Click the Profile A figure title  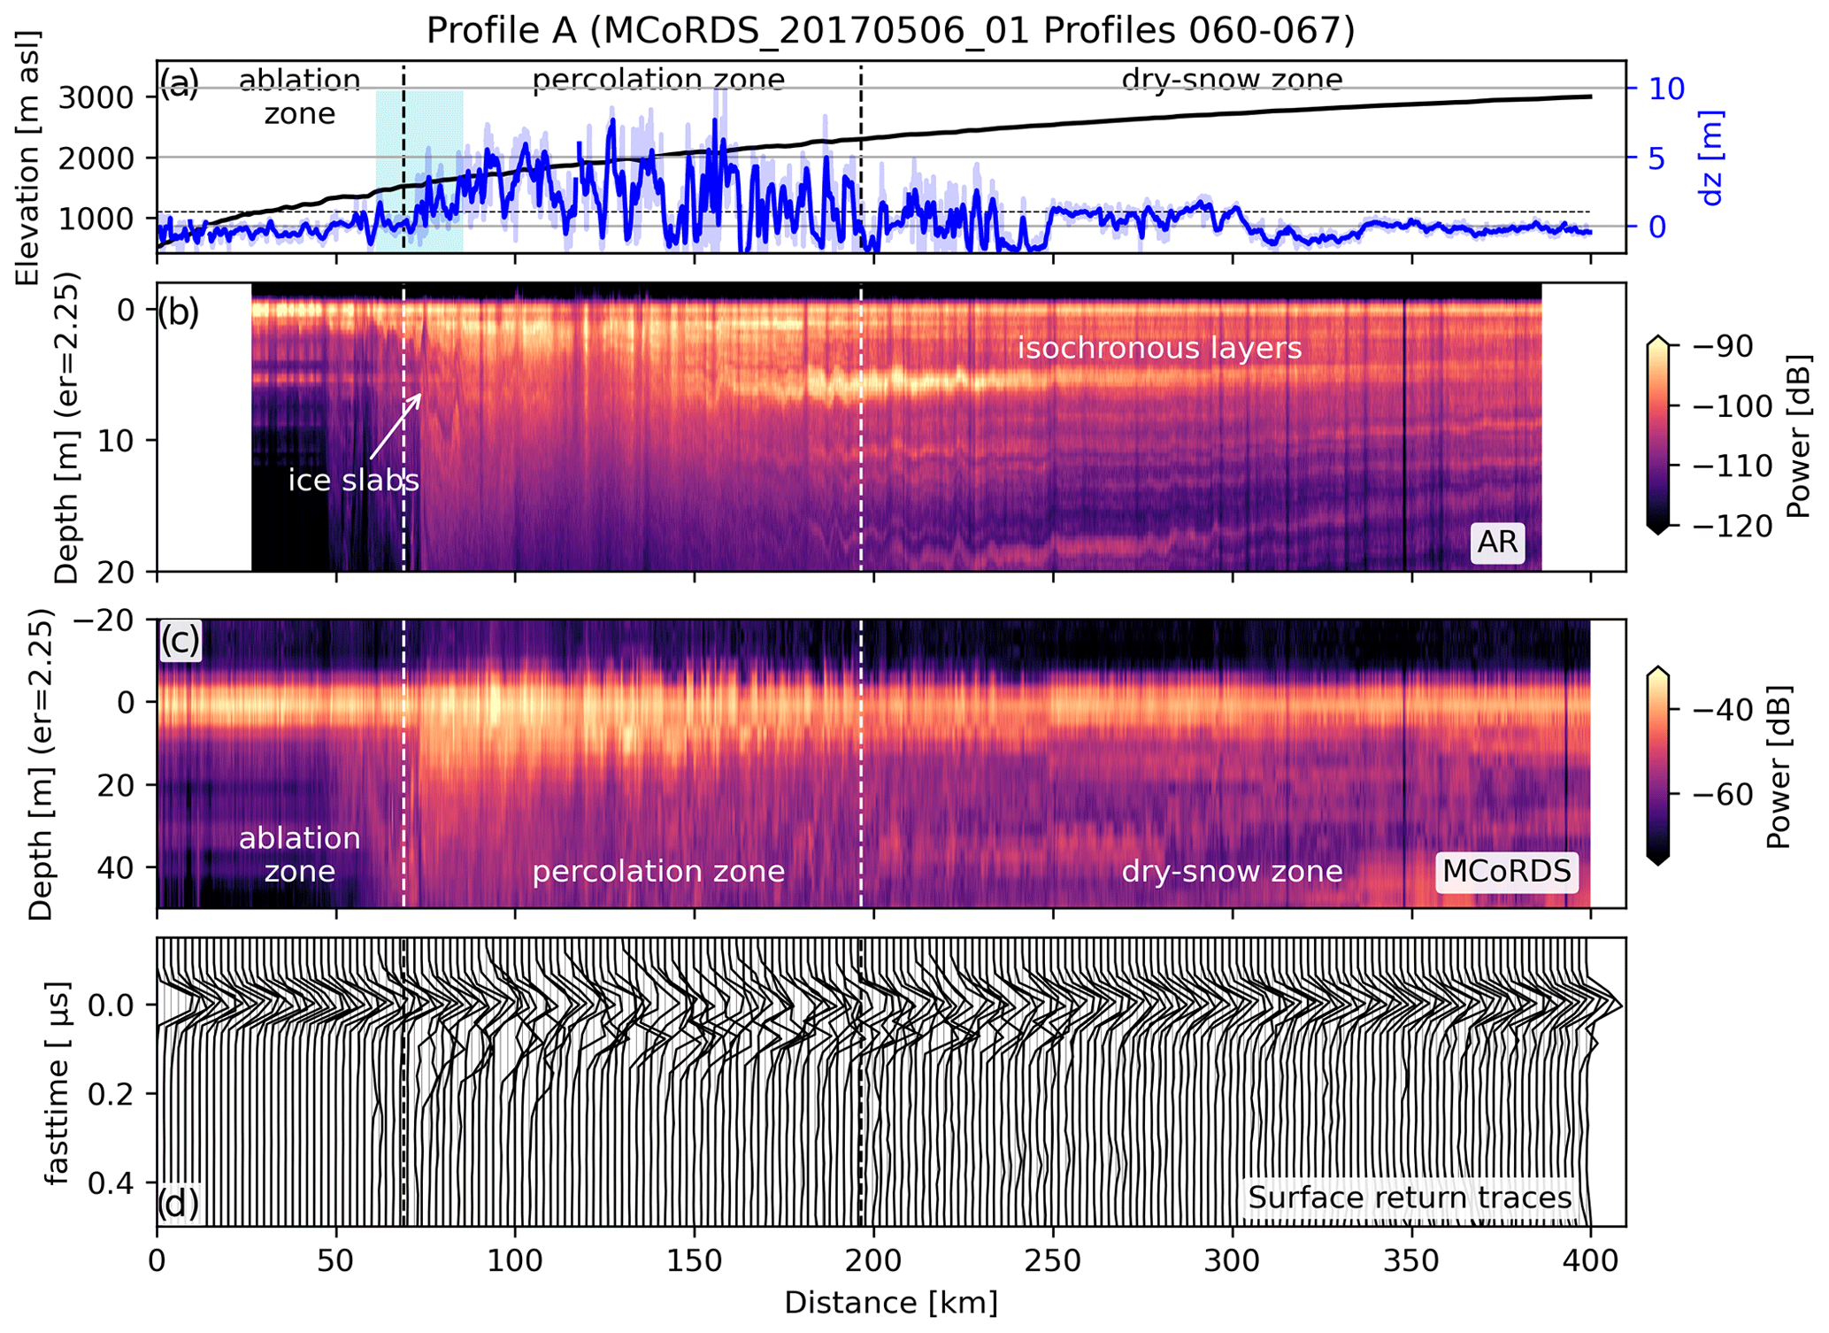[x=890, y=30]
